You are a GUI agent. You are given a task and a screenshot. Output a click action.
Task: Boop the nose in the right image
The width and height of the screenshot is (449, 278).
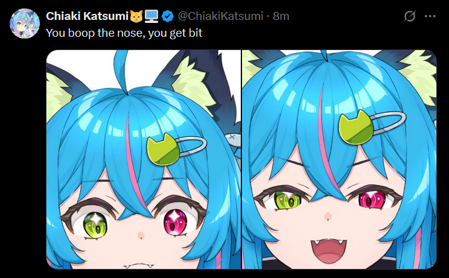(328, 216)
